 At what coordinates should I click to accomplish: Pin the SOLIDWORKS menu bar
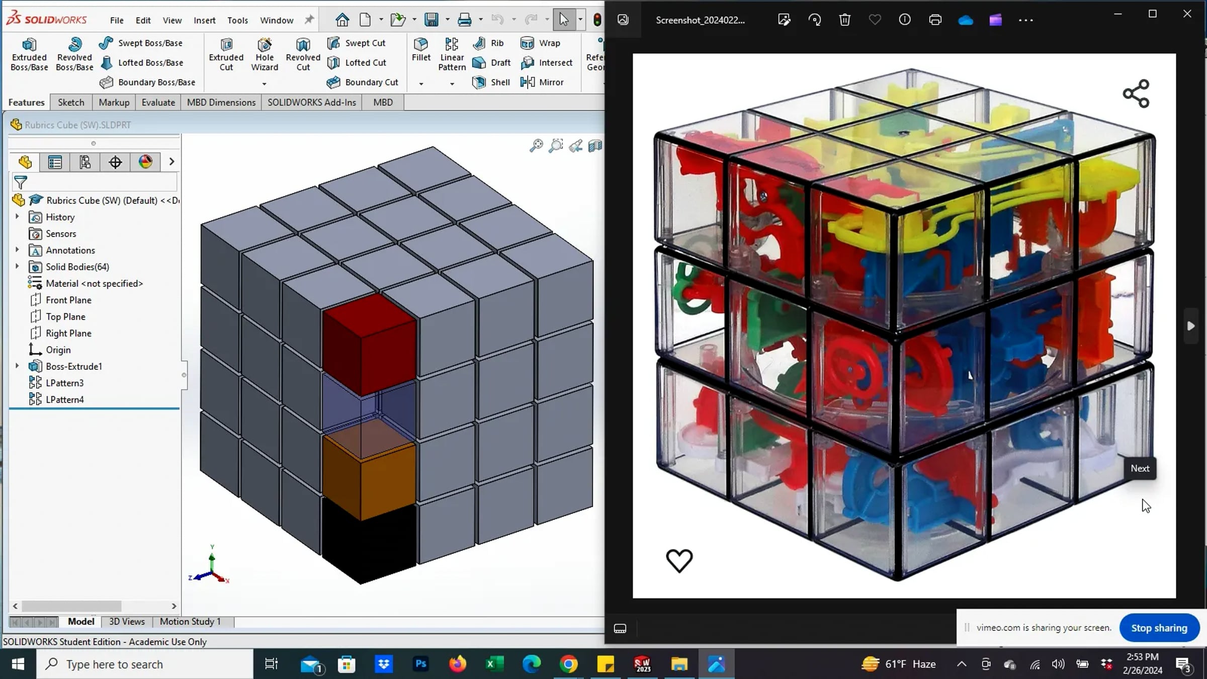coord(309,20)
